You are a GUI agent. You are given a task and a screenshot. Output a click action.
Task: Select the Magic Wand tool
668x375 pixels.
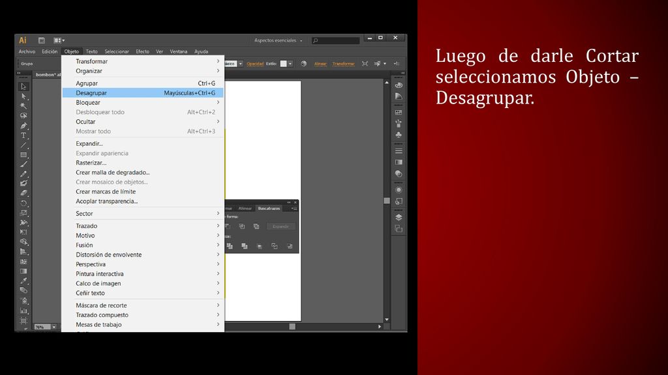(23, 106)
